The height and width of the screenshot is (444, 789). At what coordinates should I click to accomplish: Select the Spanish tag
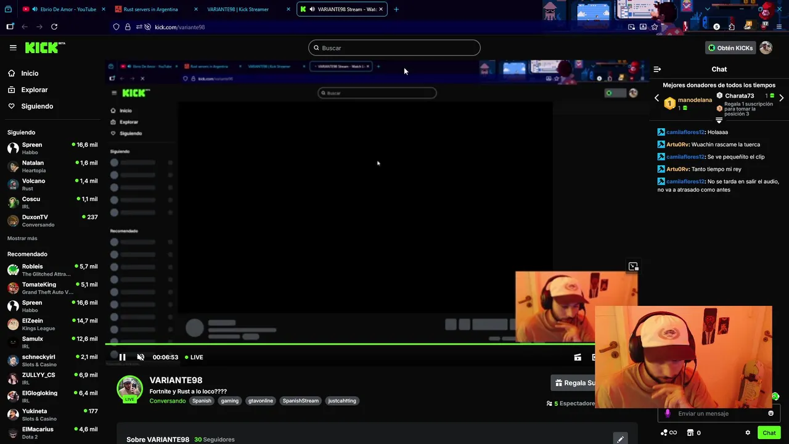tap(202, 401)
